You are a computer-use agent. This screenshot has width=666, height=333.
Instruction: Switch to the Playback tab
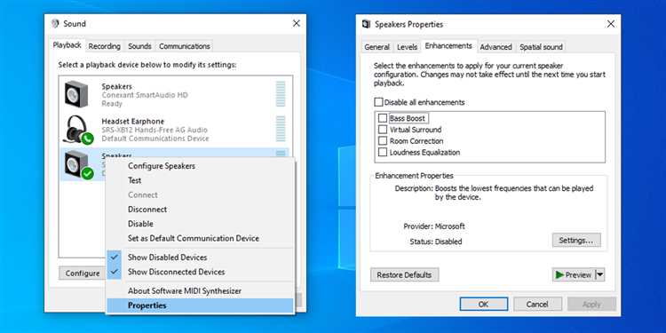pos(67,45)
